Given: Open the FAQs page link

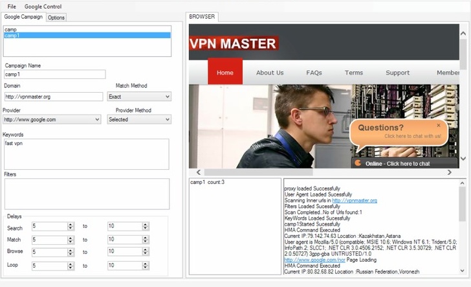Looking at the screenshot, I should [314, 73].
